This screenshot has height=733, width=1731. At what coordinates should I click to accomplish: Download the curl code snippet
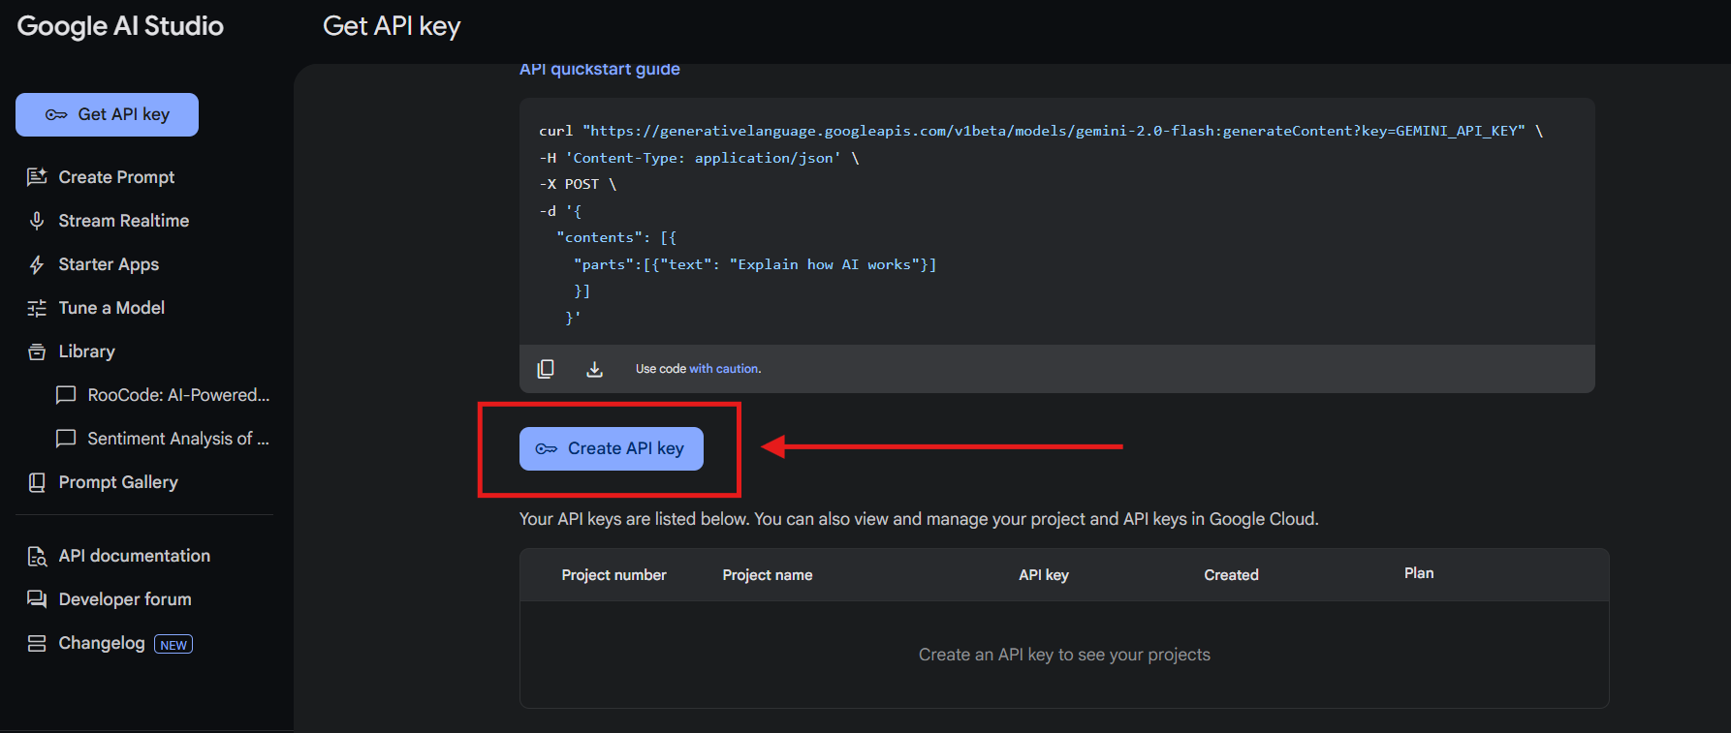pyautogui.click(x=595, y=369)
